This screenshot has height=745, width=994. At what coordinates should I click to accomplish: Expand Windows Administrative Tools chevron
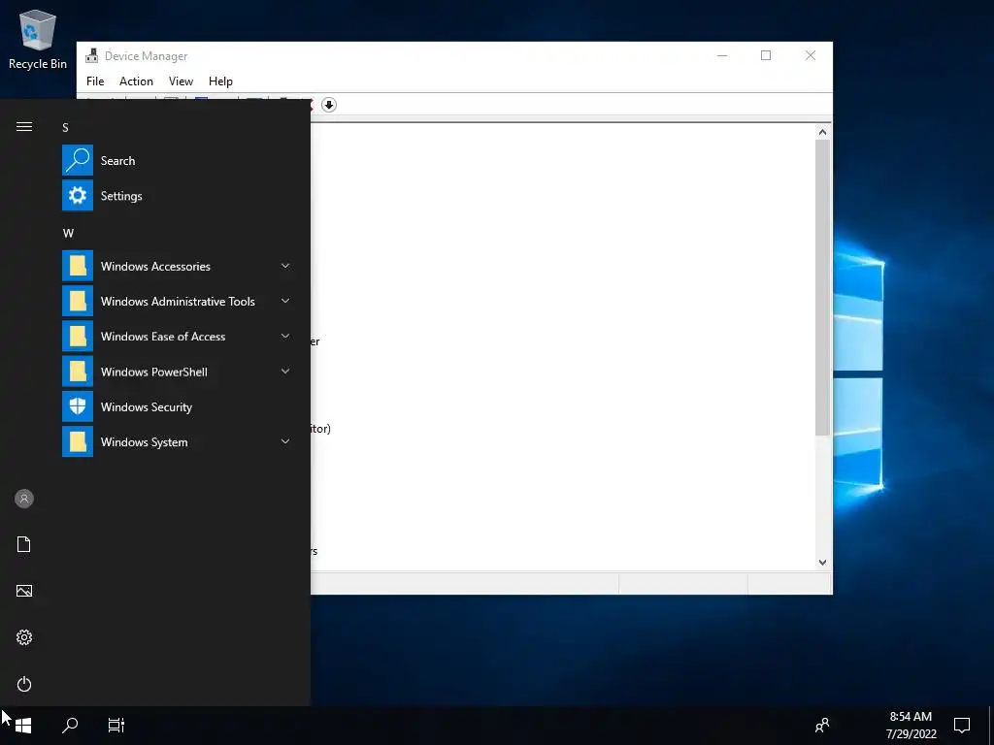tap(285, 301)
